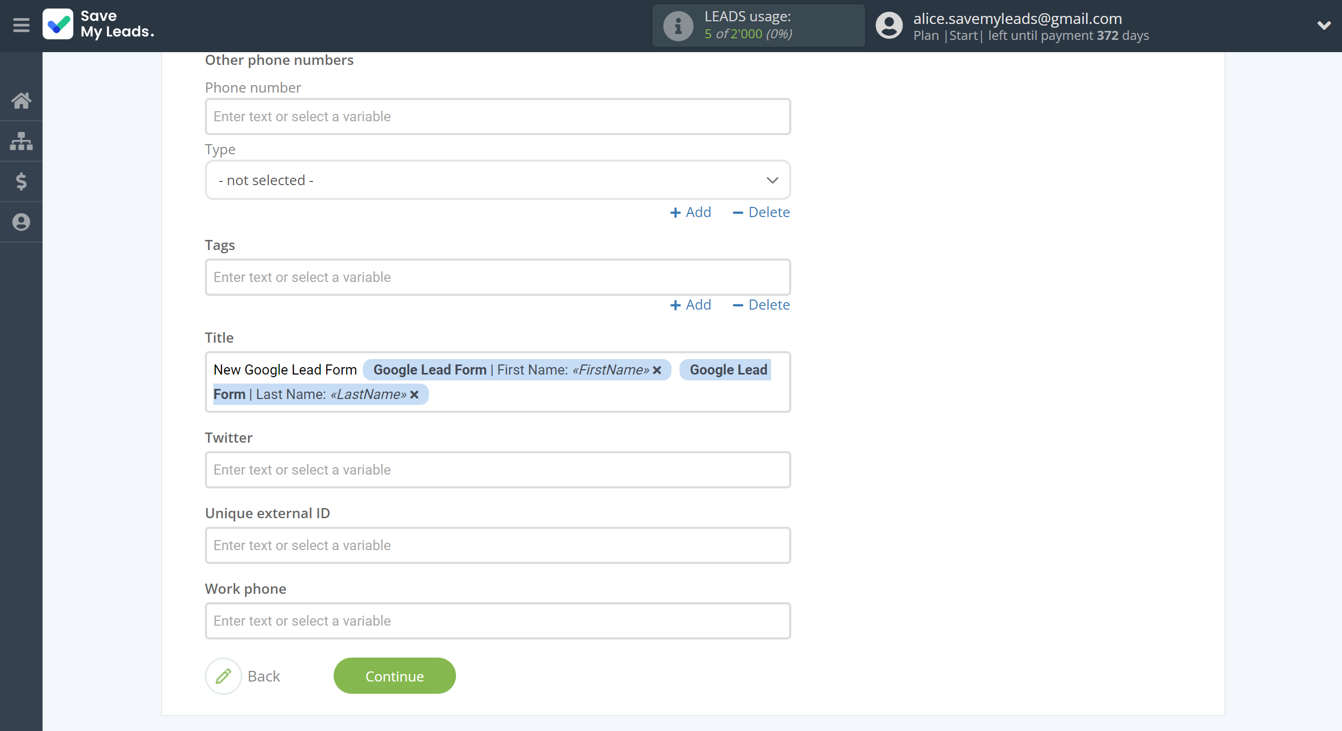Open the profile sidebar icon
Screen dimensions: 1342x731
[21, 222]
